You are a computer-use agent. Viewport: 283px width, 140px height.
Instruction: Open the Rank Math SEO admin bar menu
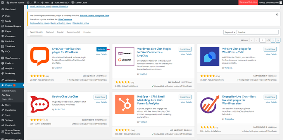(x=60, y=3)
